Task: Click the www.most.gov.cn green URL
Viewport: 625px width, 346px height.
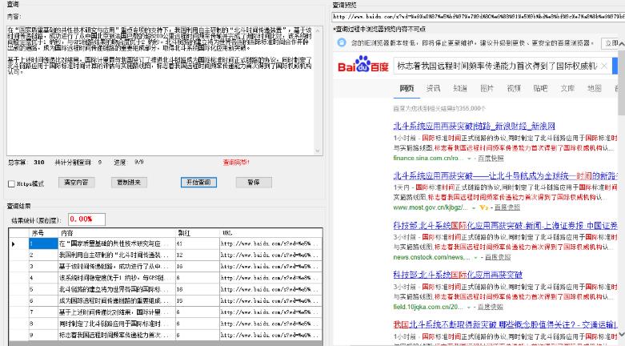Action: pyautogui.click(x=431, y=207)
